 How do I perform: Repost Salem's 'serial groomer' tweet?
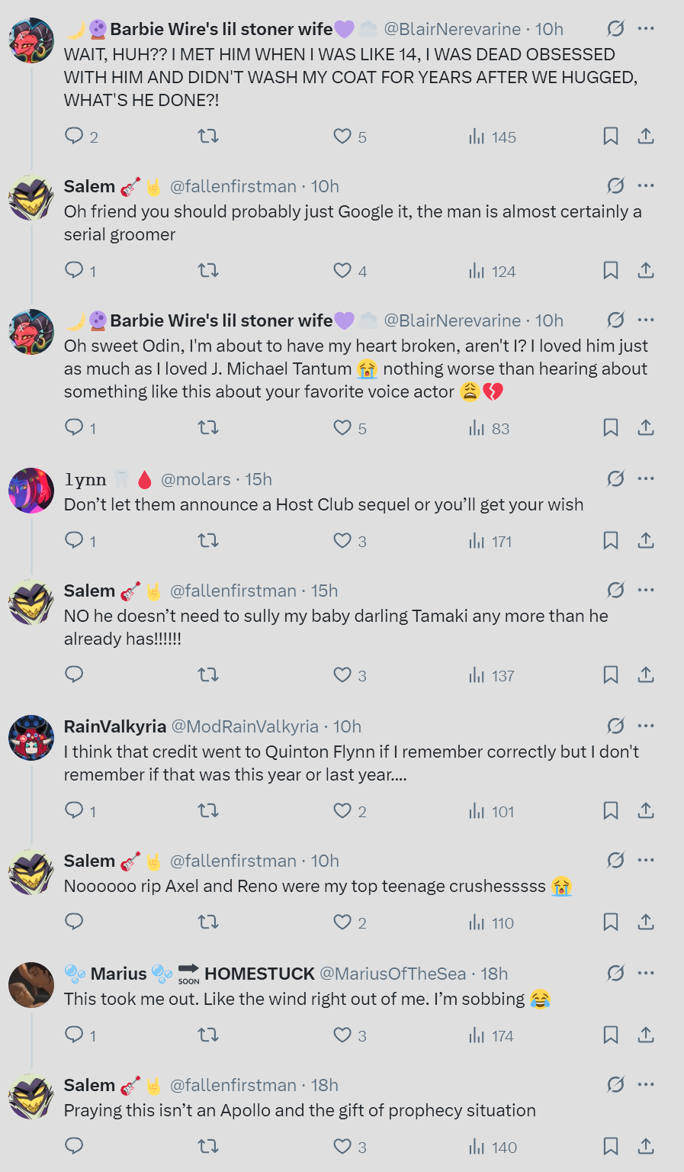(208, 271)
